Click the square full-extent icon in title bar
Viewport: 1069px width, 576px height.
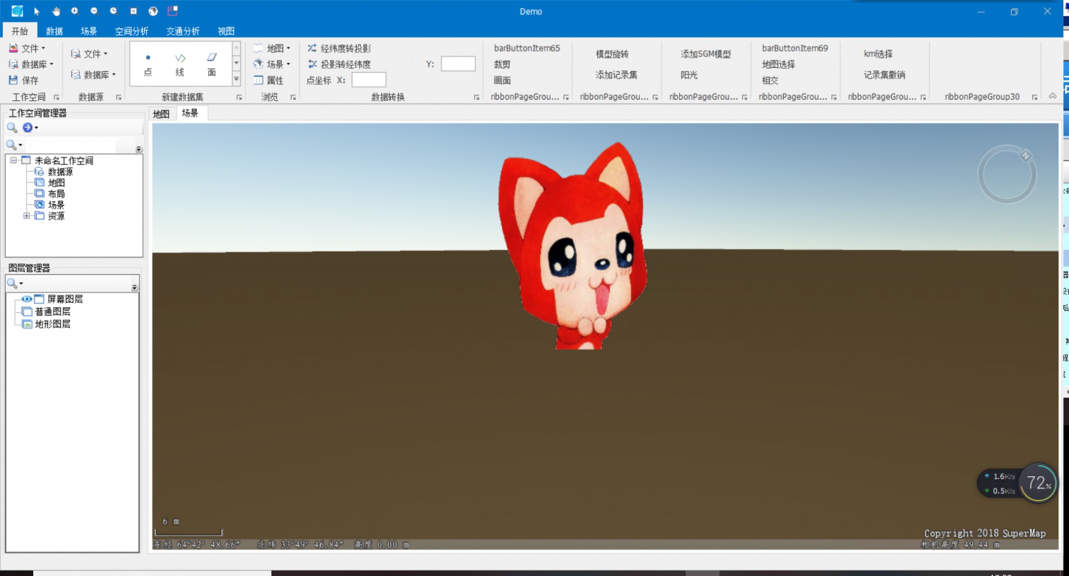pos(133,11)
